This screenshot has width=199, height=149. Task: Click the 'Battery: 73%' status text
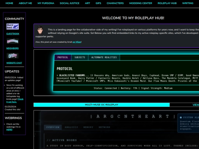click(x=129, y=88)
